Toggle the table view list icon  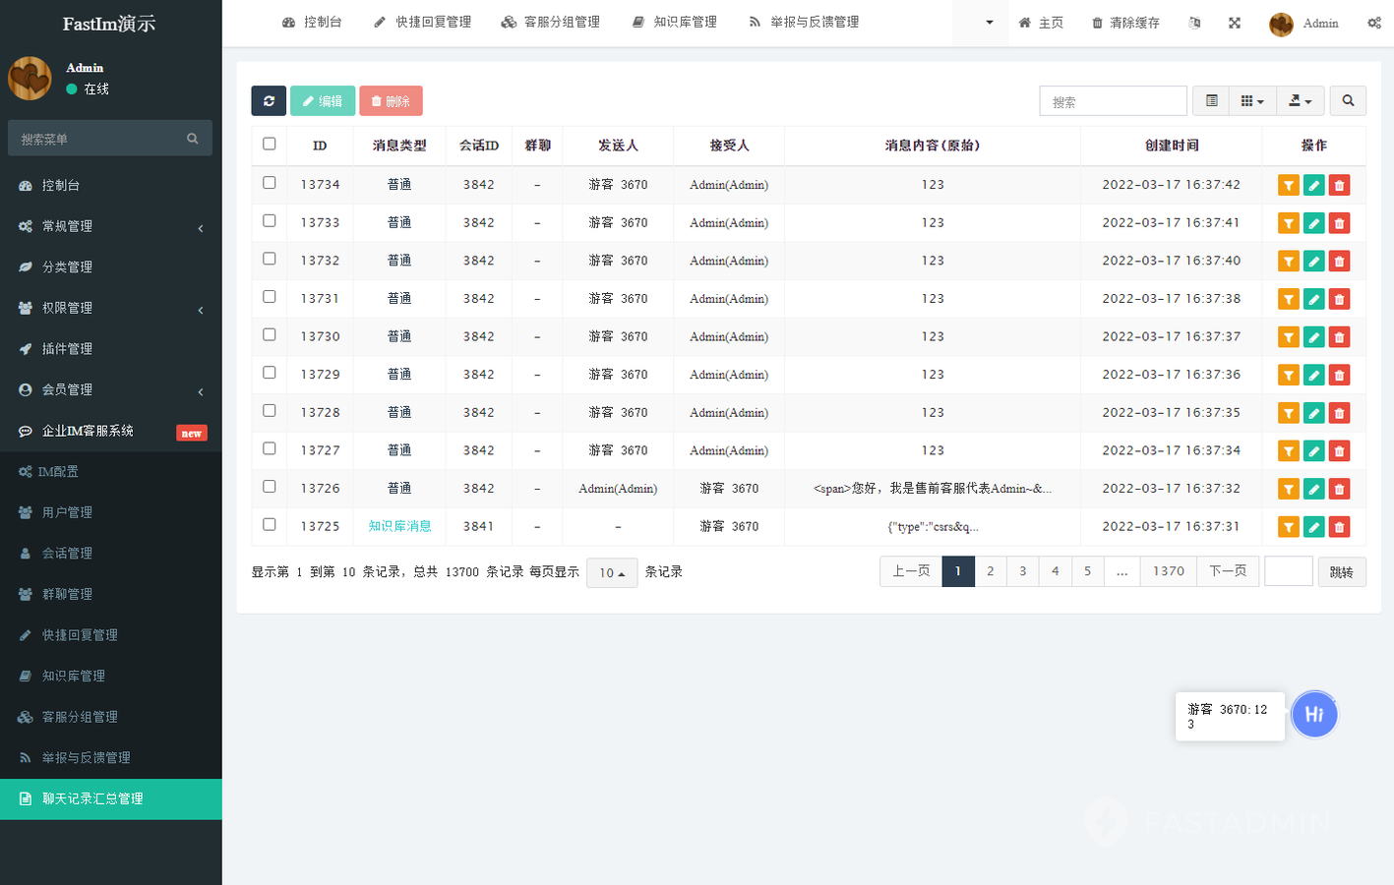click(1211, 101)
